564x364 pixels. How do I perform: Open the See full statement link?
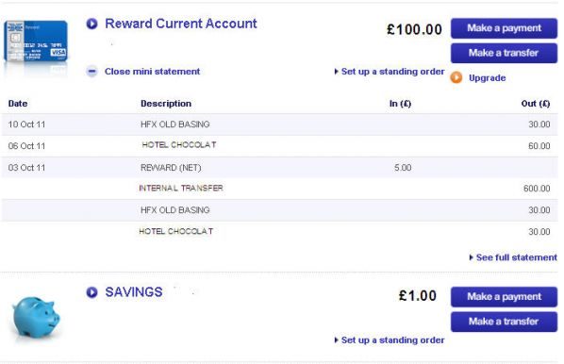tap(513, 257)
